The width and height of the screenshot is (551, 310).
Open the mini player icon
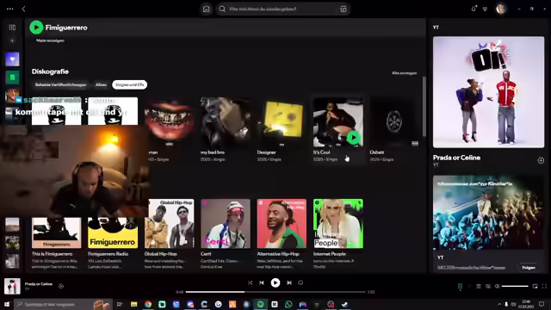535,286
